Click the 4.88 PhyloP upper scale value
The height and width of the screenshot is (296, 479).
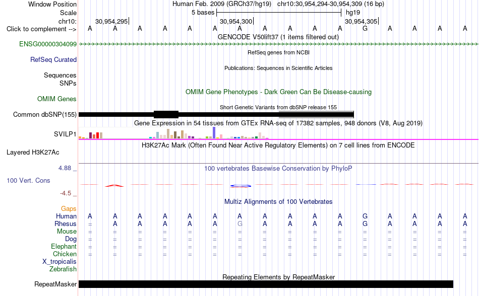[65, 168]
